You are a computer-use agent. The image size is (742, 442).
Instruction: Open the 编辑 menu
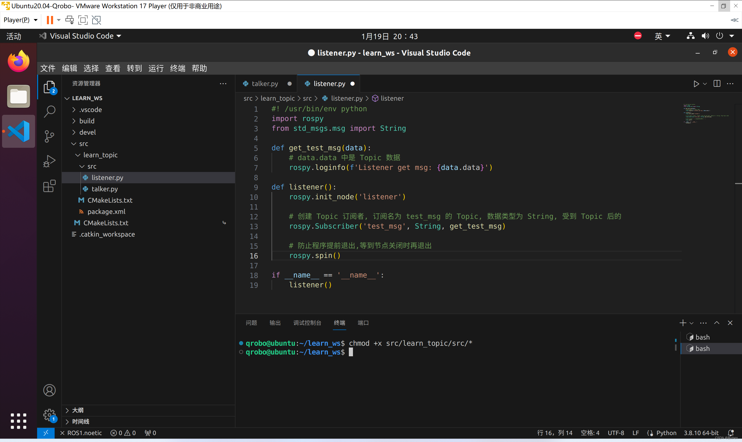point(69,68)
